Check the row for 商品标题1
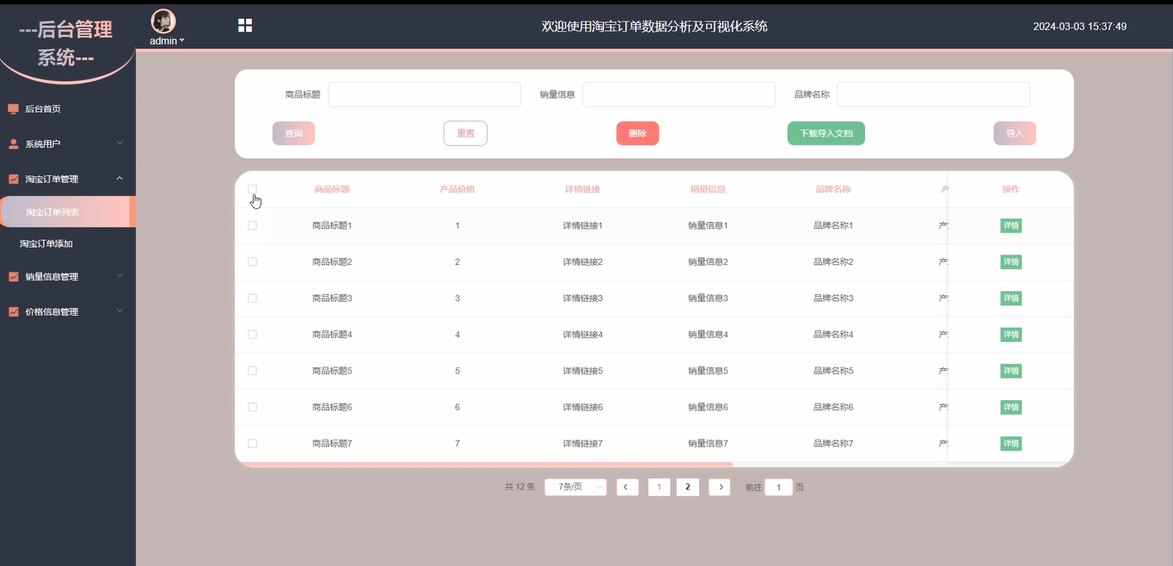The width and height of the screenshot is (1173, 566). coord(252,225)
